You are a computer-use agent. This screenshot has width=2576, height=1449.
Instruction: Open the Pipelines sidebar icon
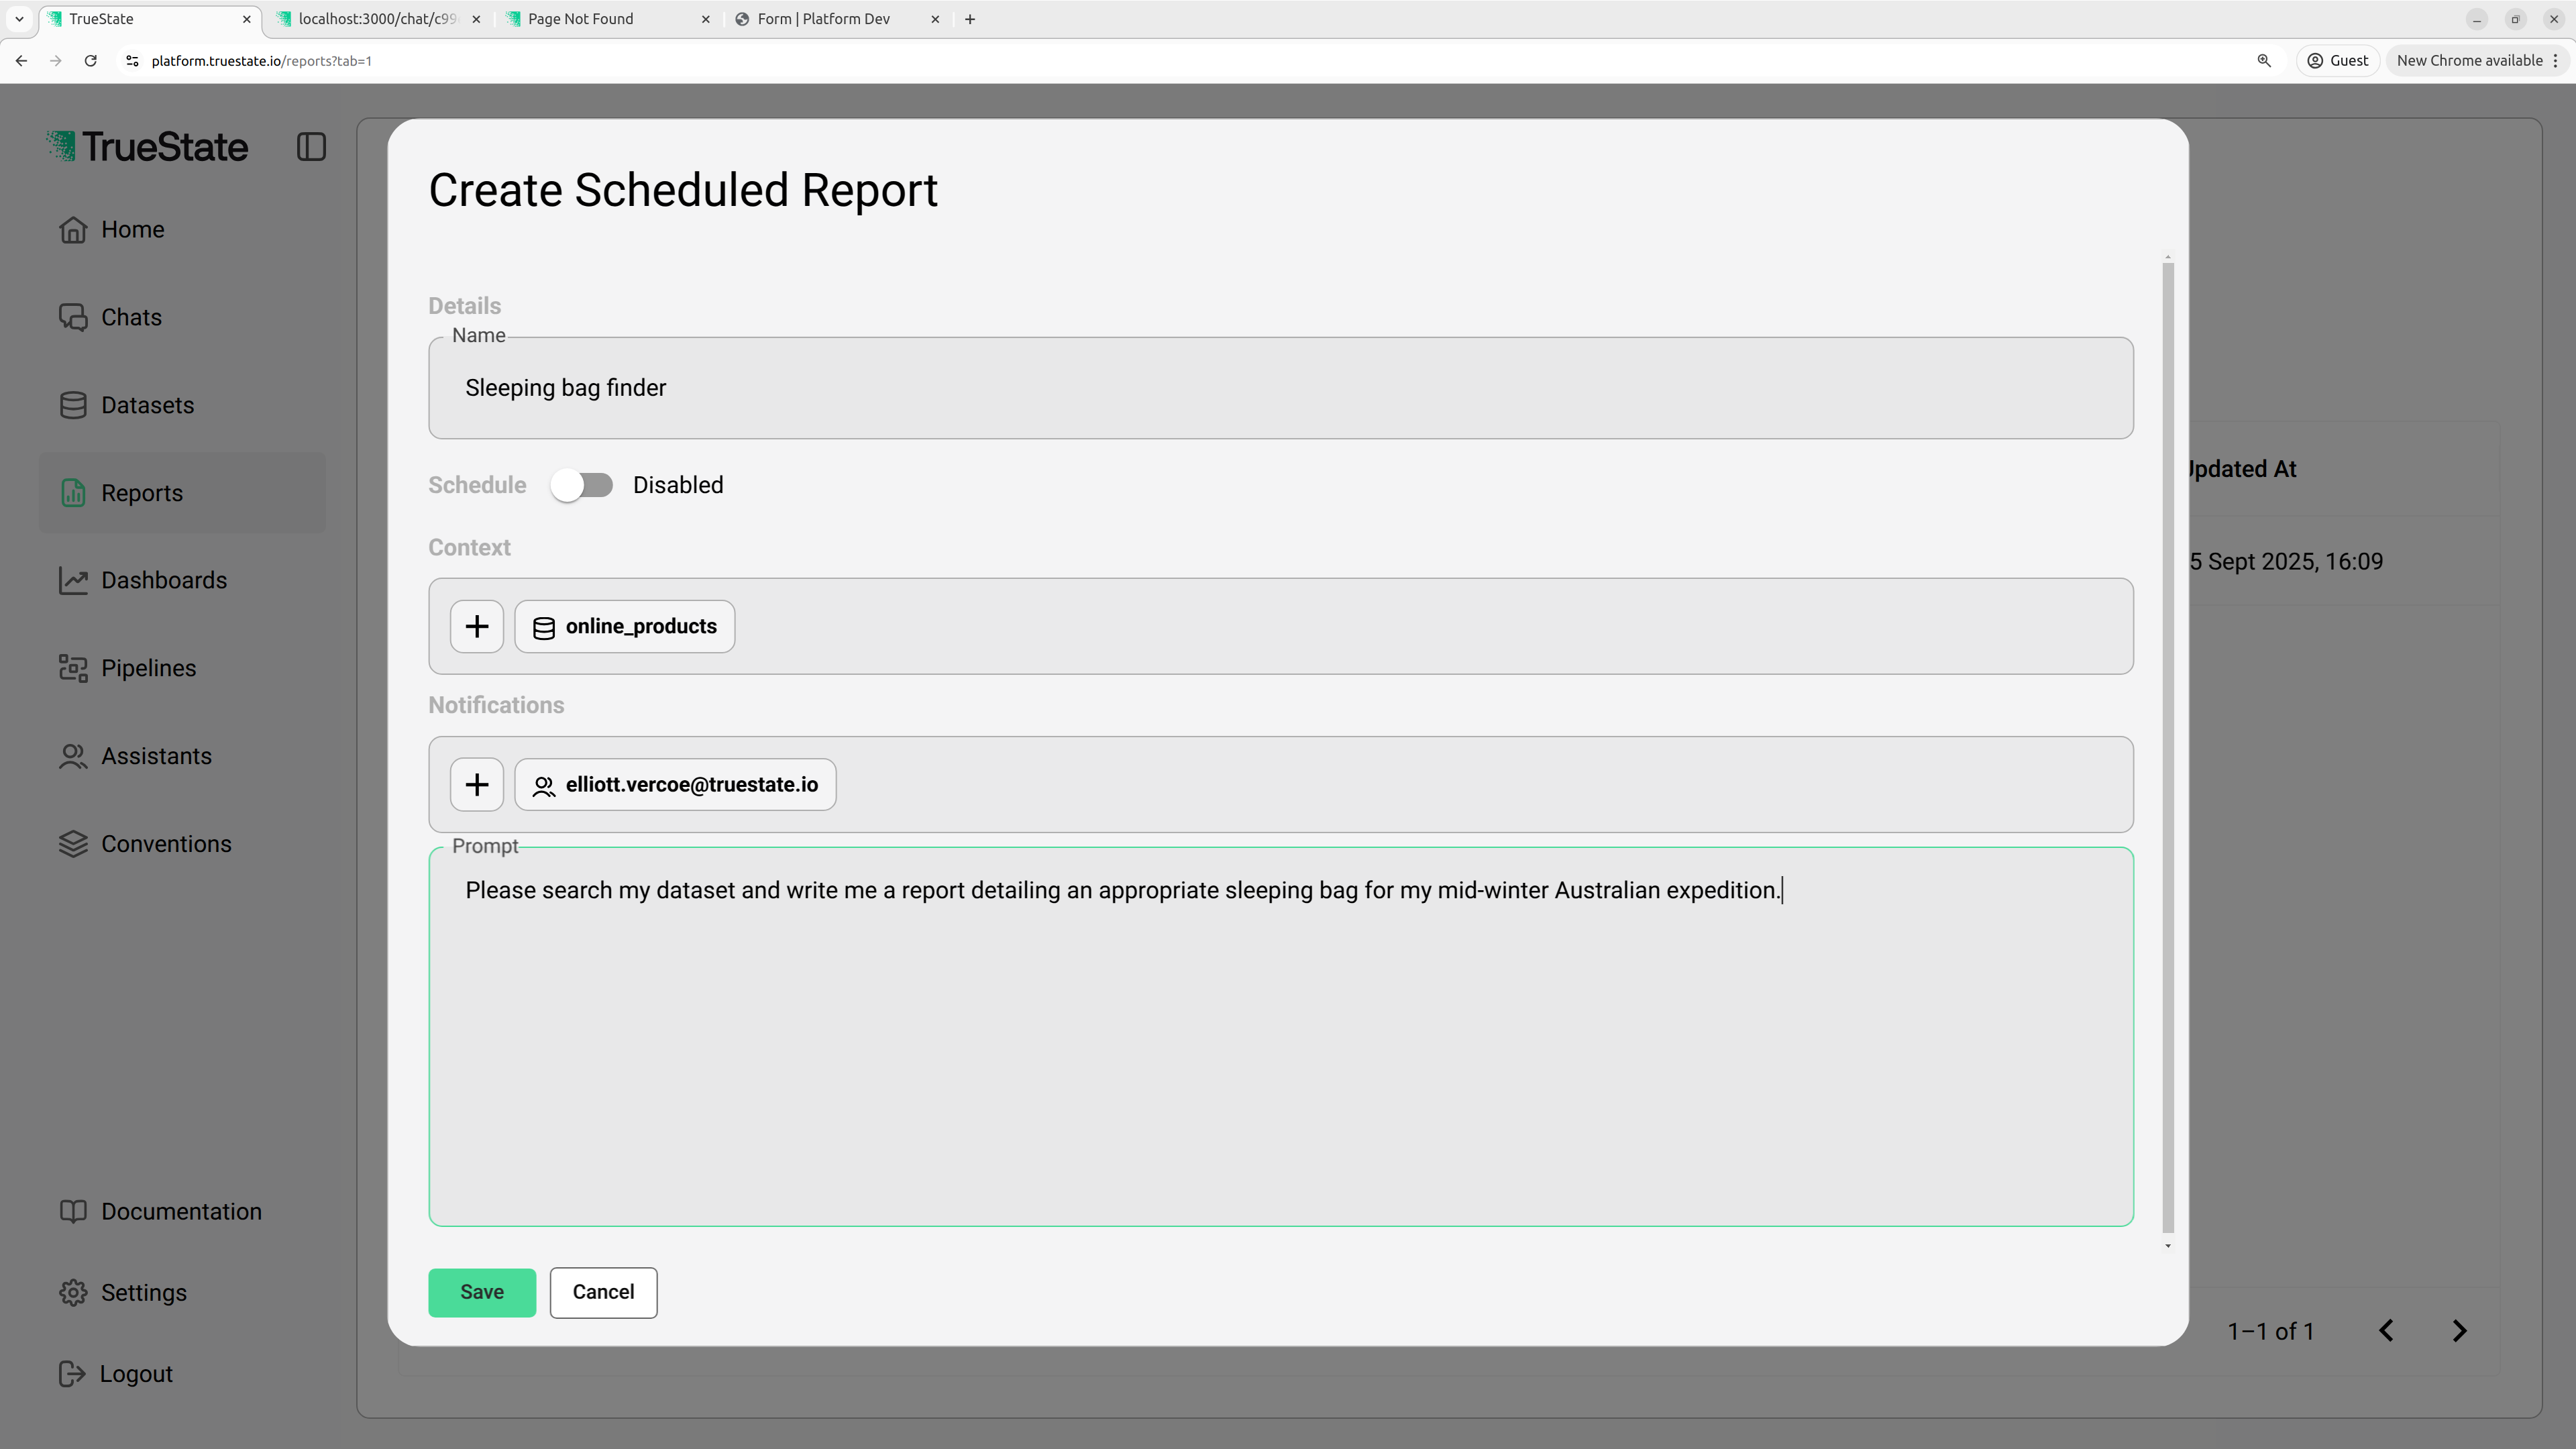[x=73, y=668]
